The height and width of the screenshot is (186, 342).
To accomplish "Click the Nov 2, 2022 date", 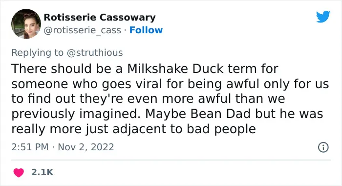I will pos(86,147).
